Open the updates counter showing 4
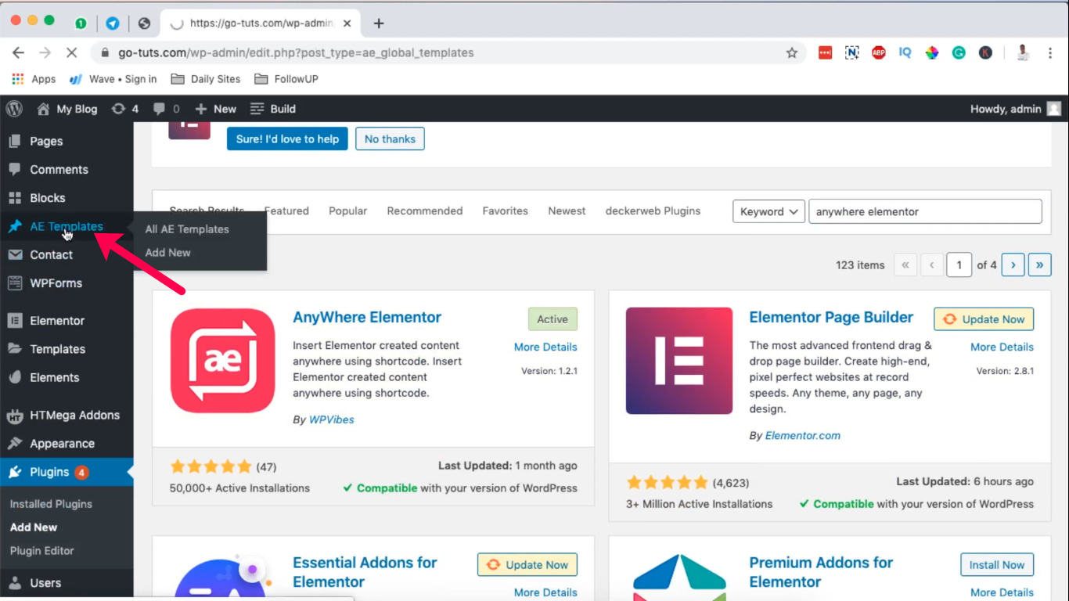 125,109
